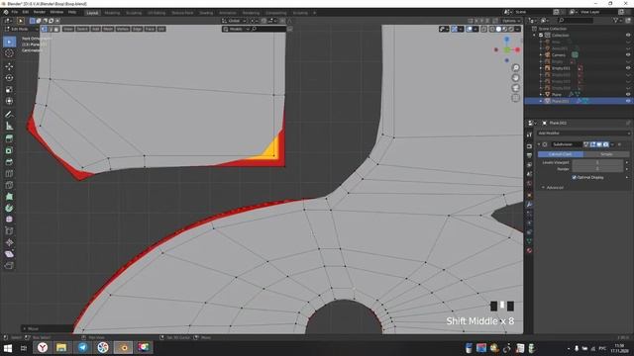Screen dimensions: 634x356
Task: Select the Cursor tool in left toolbar
Action: (x=9, y=52)
